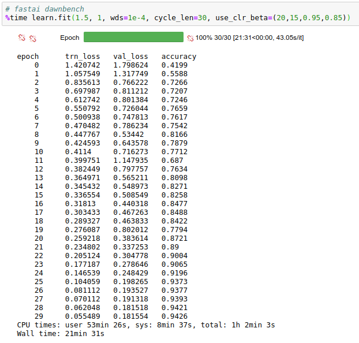Click val_loss value 1.798624
The image size is (359, 343).
coord(130,65)
